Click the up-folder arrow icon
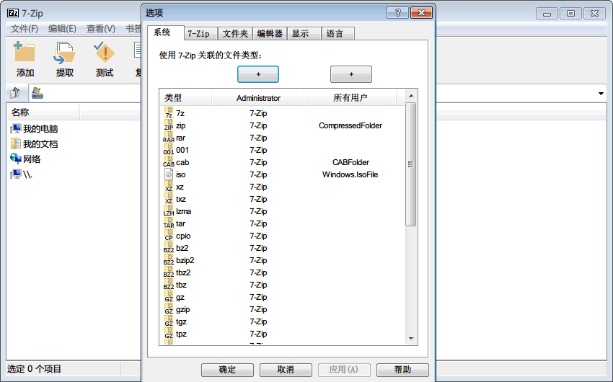613x382 pixels. tap(15, 94)
